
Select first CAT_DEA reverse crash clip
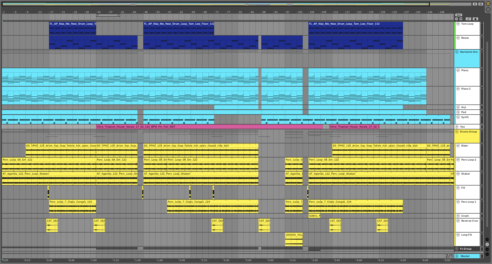click(52, 225)
